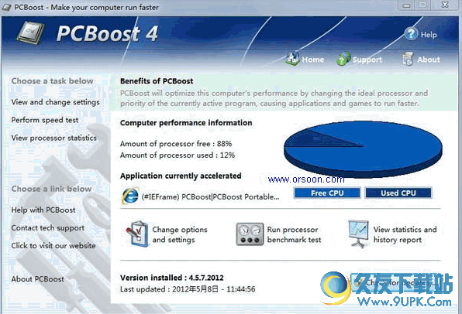462x314 pixels.
Task: Open the Home navigation item
Action: click(305, 59)
